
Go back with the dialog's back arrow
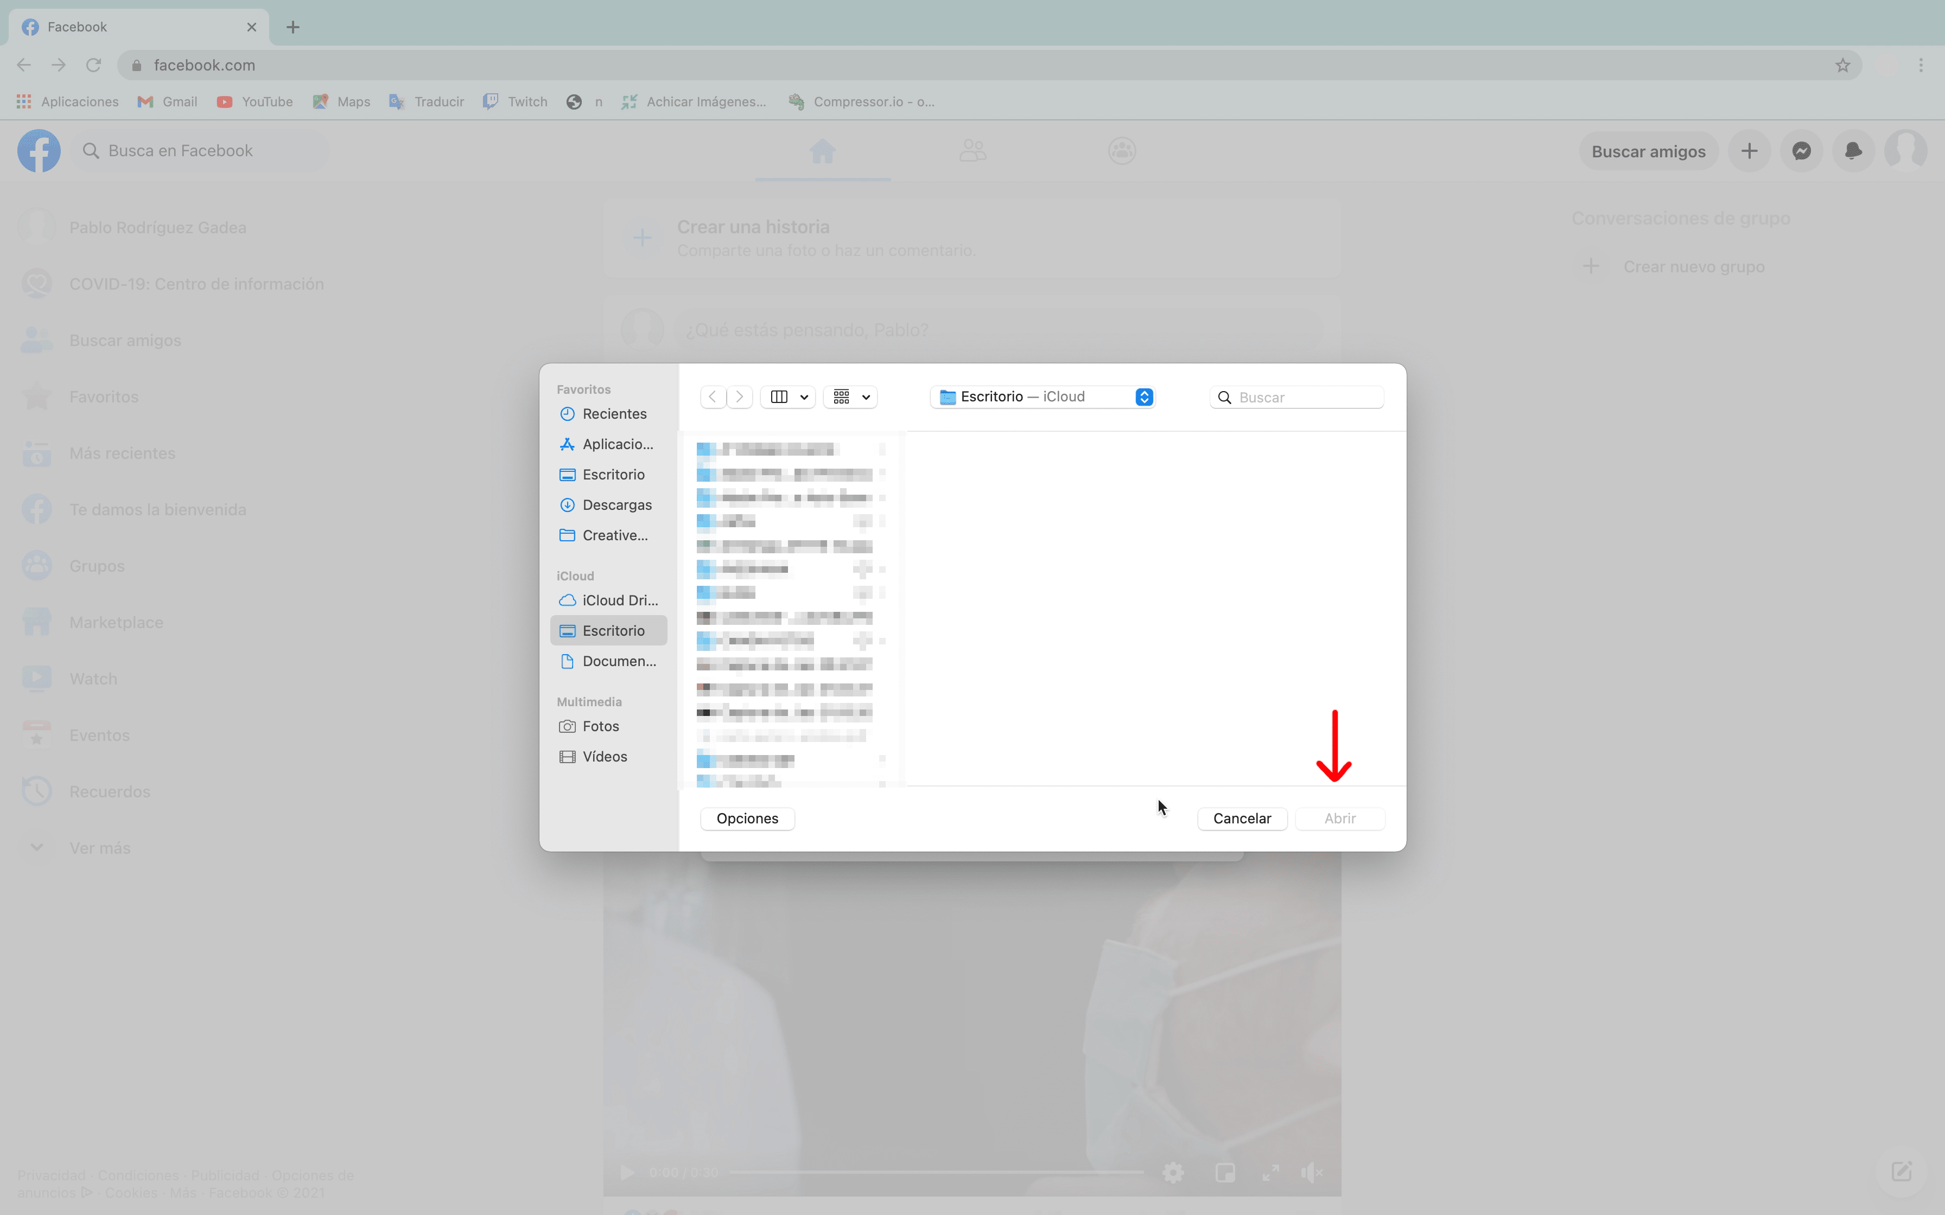tap(713, 397)
